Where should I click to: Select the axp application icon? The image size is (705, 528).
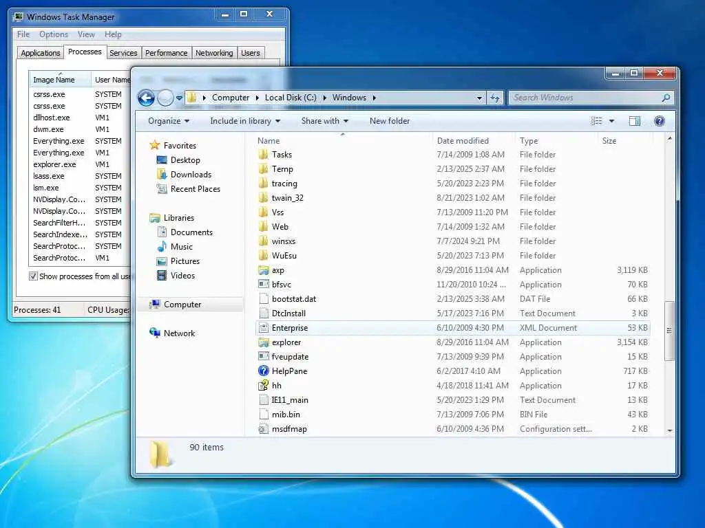tap(264, 269)
